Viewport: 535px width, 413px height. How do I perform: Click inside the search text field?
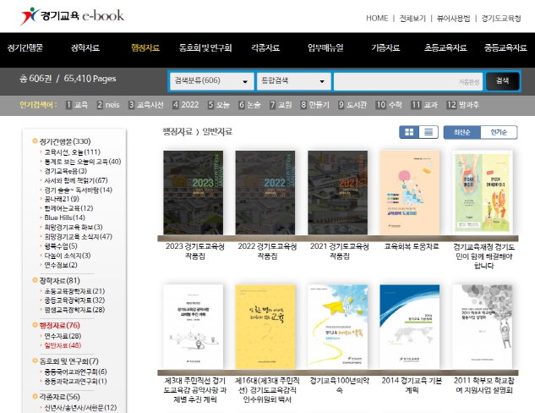406,81
